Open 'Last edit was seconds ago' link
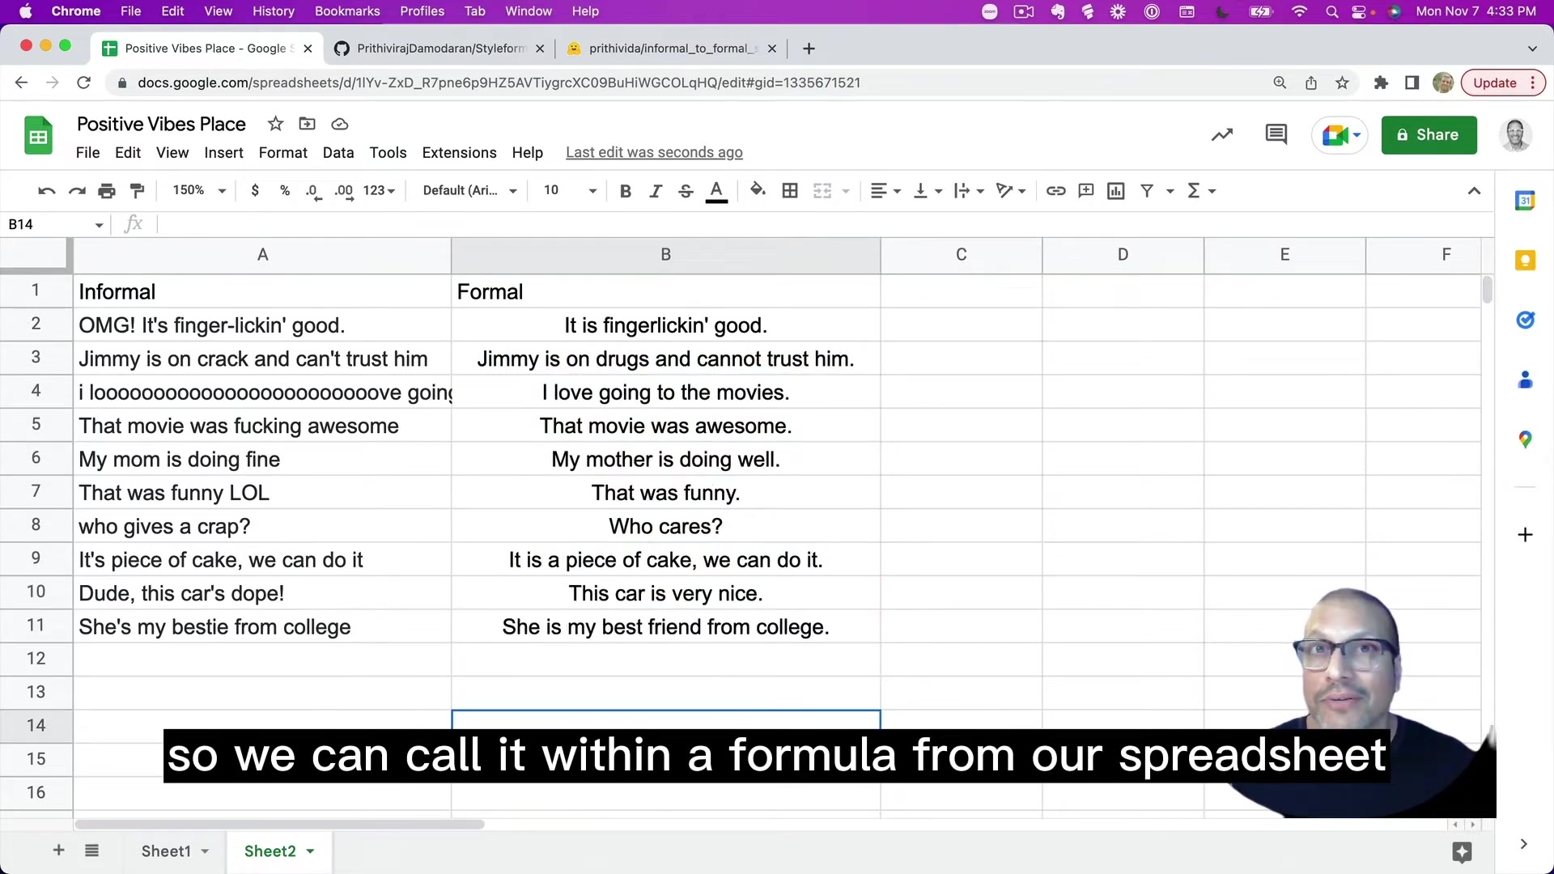Screen dimensions: 1554x874 [x=654, y=153]
